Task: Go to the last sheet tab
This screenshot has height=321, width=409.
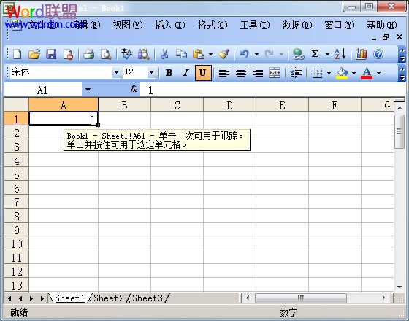Action: (43, 298)
